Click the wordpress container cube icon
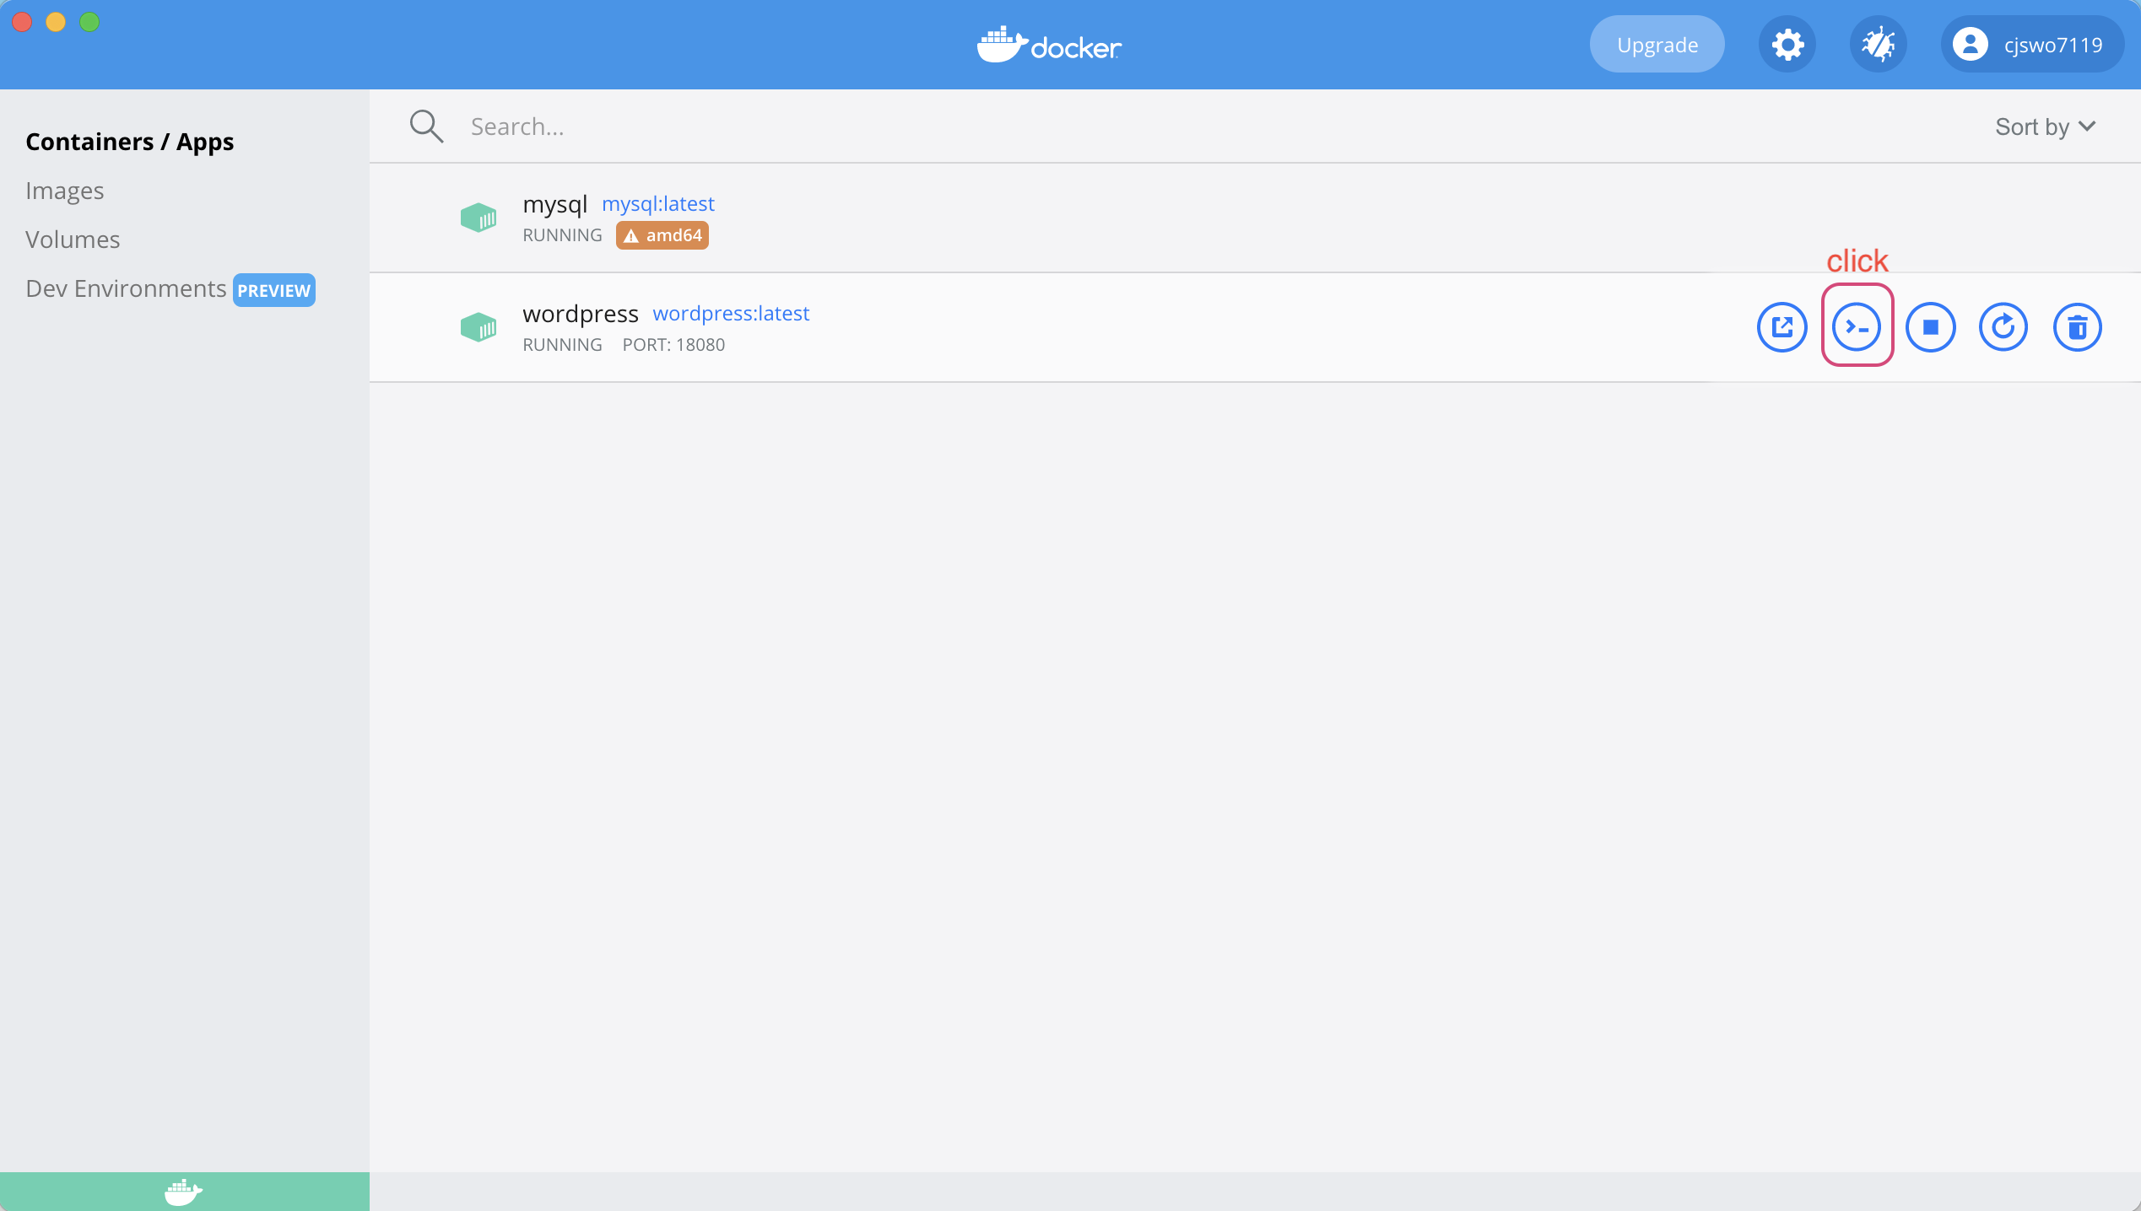This screenshot has width=2141, height=1211. pos(478,327)
